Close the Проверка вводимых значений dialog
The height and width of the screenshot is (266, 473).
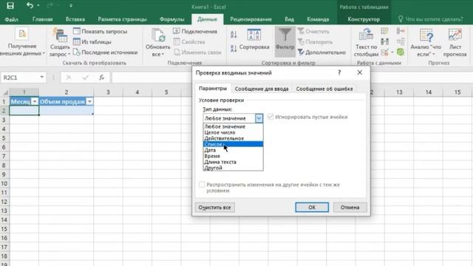[x=360, y=72]
